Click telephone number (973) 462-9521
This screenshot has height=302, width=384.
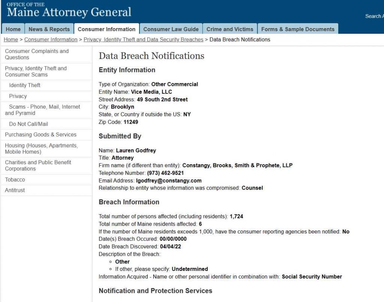coord(165,173)
